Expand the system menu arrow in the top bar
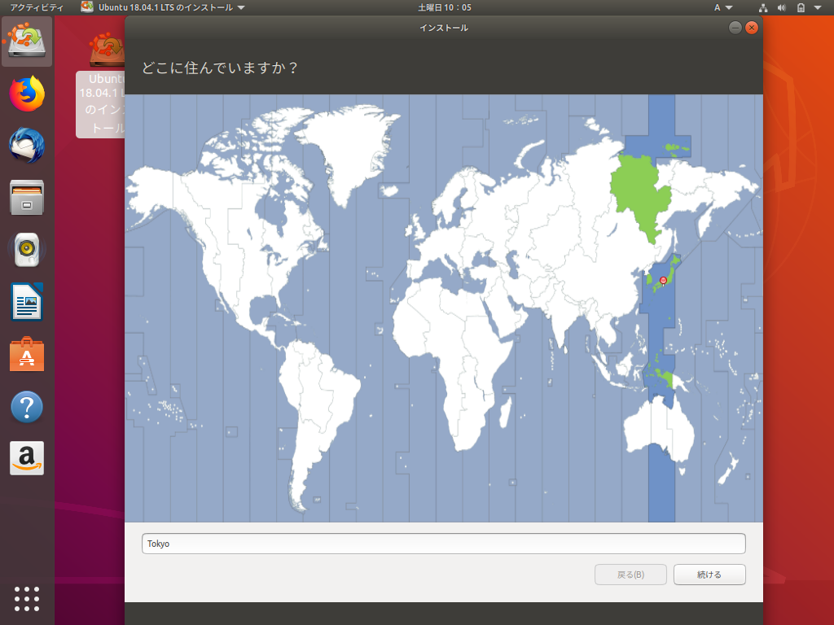The height and width of the screenshot is (625, 834). pos(818,7)
